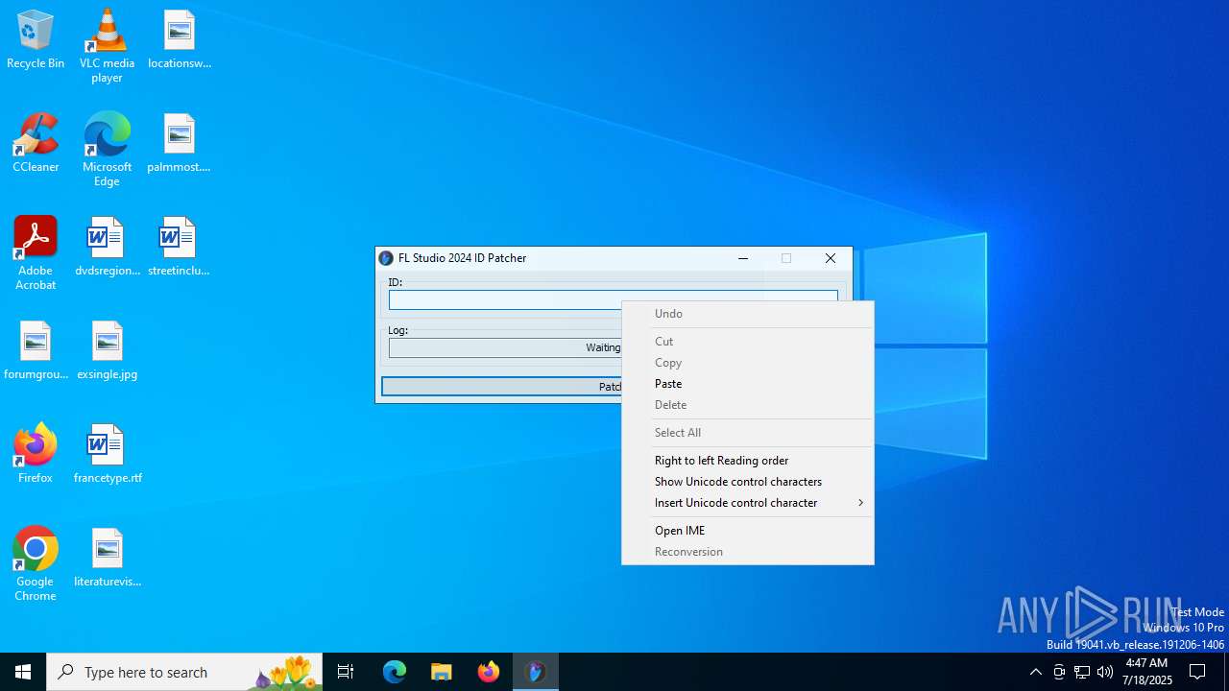
Task: Click the Log status bar showing Waiting
Action: point(505,348)
